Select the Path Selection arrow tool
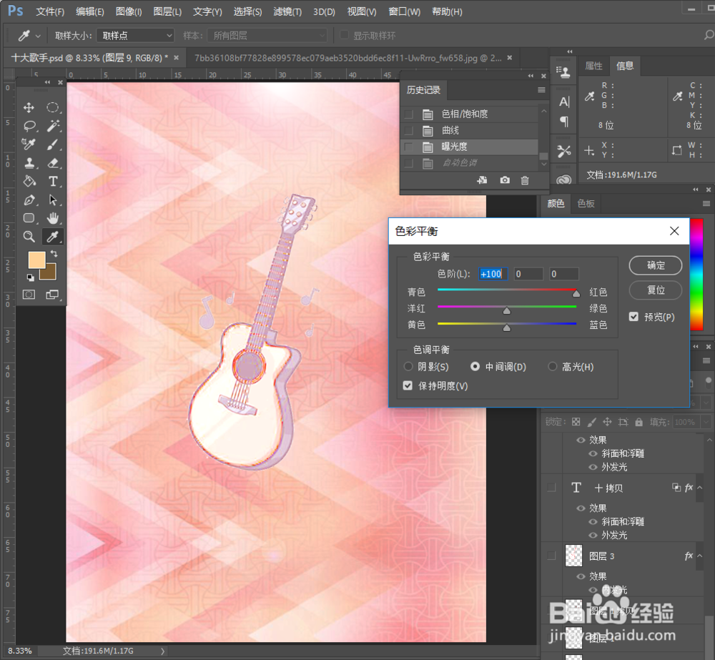The height and width of the screenshot is (660, 715). 53,200
